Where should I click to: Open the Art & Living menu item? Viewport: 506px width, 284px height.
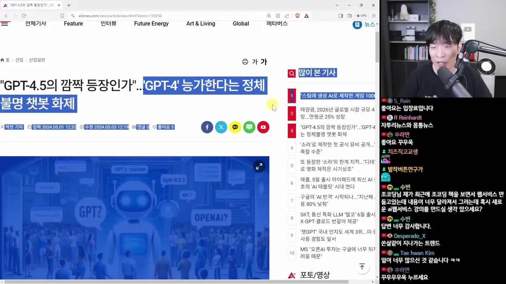201,24
